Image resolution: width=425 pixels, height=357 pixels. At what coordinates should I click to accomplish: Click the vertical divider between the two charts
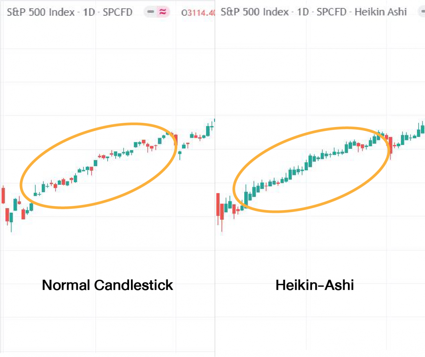pos(215,179)
